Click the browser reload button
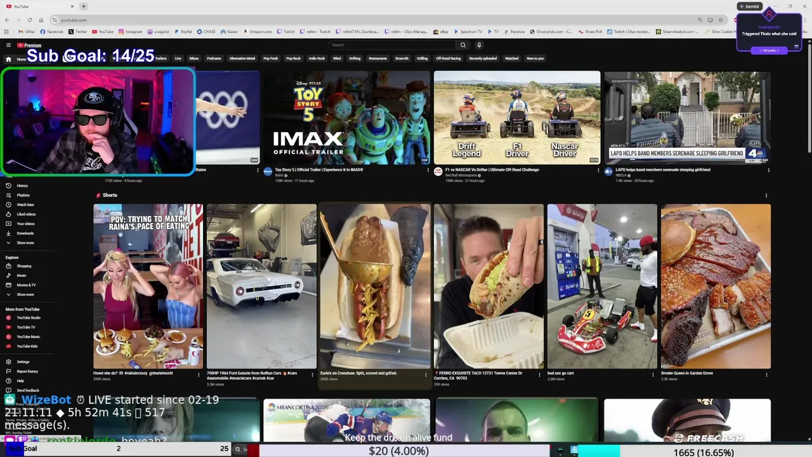The image size is (812, 457). coord(29,20)
